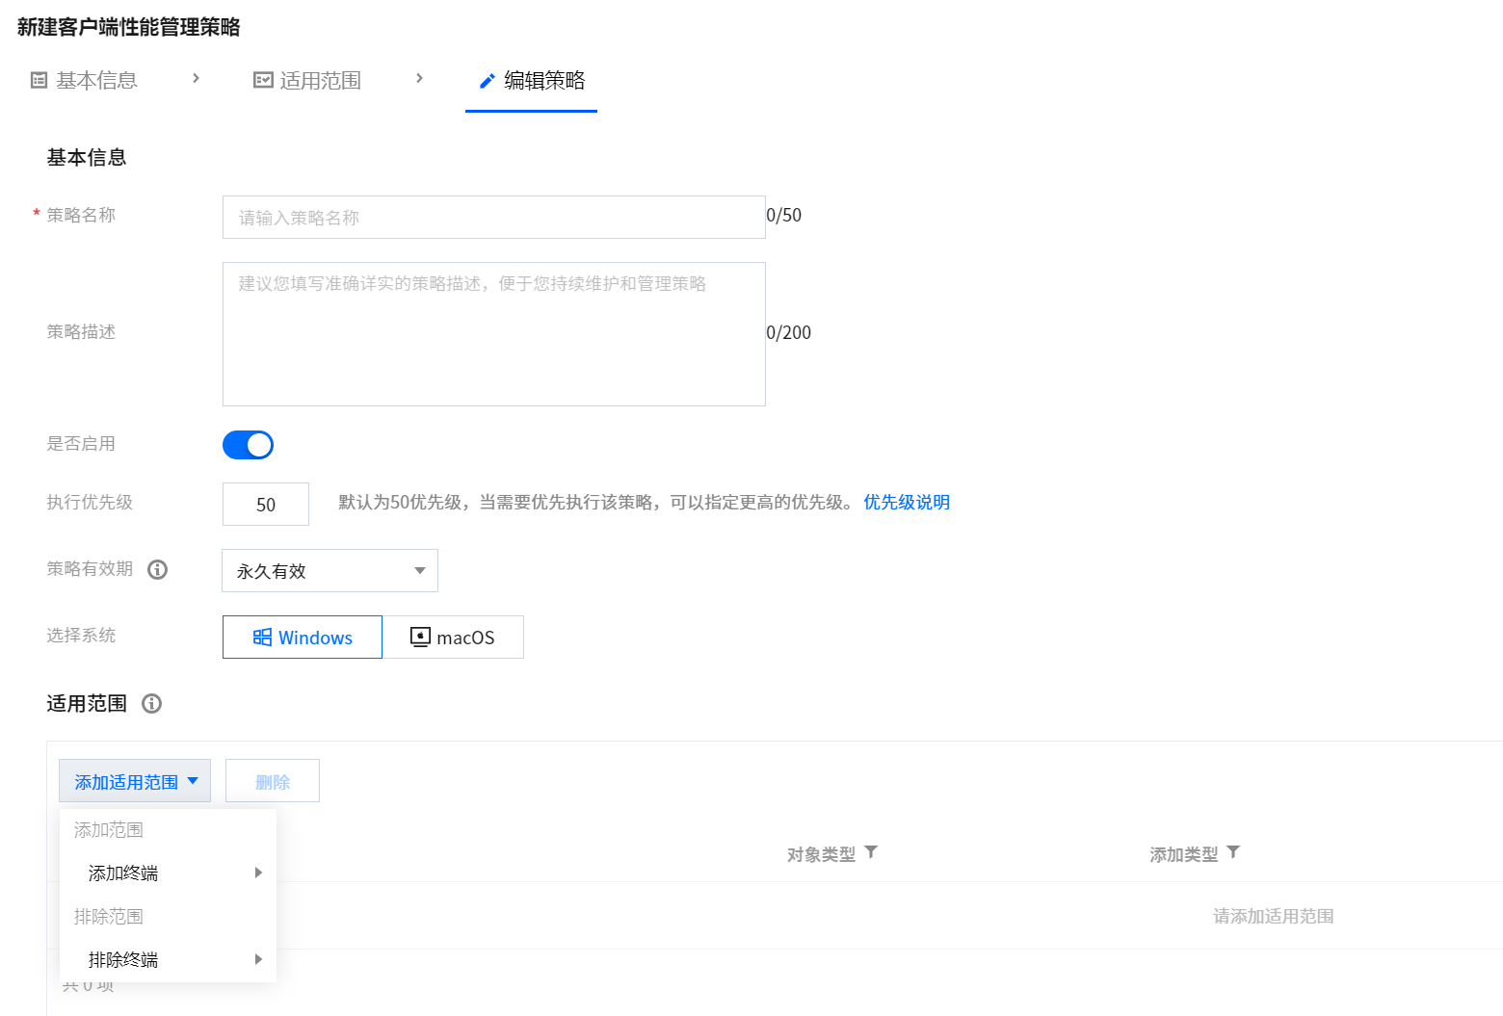This screenshot has height=1016, width=1503.
Task: Switch to the 编辑策略 tab
Action: click(x=532, y=81)
